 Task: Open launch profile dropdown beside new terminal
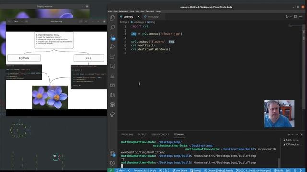pos(292,134)
